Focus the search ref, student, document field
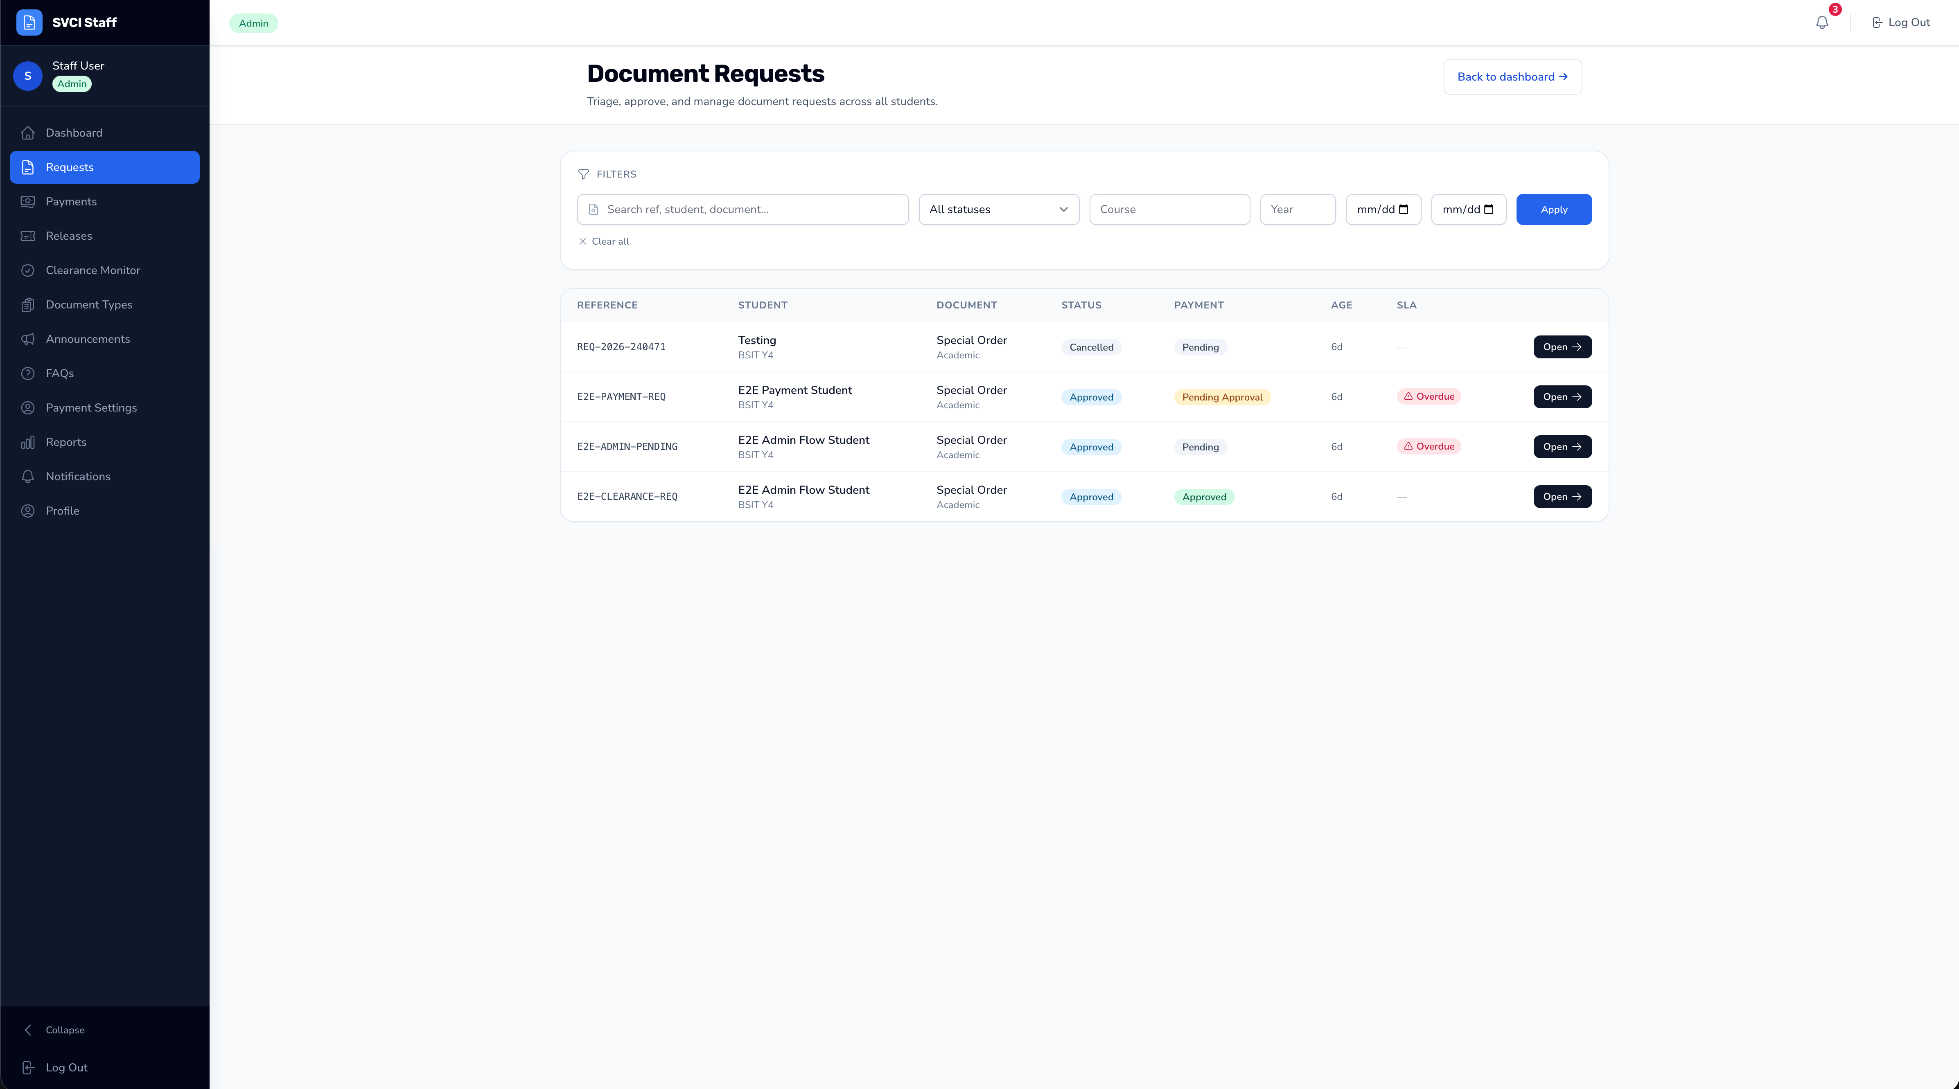This screenshot has width=1959, height=1089. click(x=742, y=209)
